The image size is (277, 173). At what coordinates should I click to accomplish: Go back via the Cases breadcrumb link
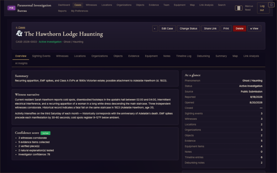[20, 27]
